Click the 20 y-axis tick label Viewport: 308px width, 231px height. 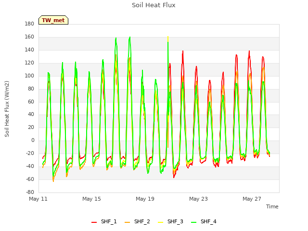coord(31,127)
